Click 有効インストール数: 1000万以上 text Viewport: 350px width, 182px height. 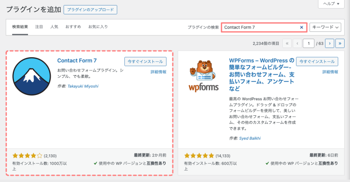point(40,166)
